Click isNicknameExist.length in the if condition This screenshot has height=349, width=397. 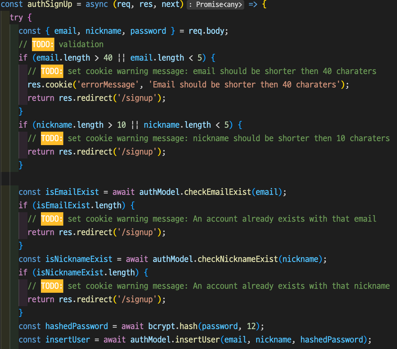[x=86, y=273]
